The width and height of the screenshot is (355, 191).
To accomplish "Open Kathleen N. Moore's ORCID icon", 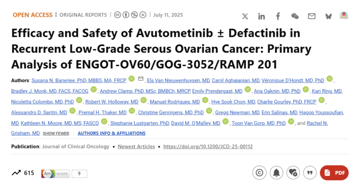I will (104, 121).
